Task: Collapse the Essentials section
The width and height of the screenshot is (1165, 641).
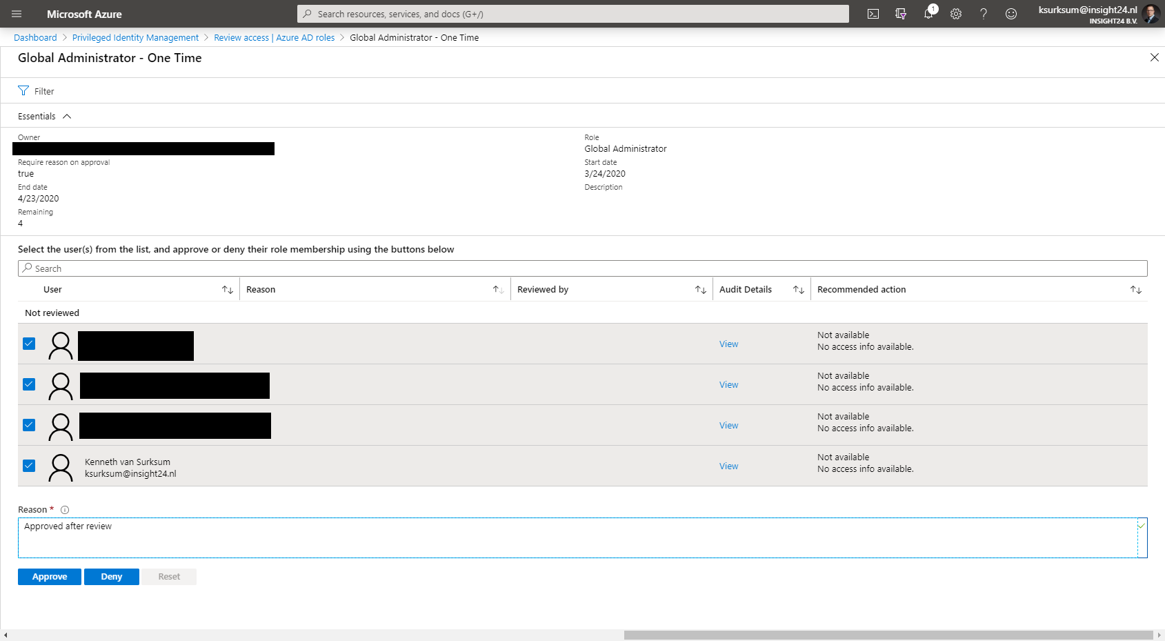Action: point(67,117)
